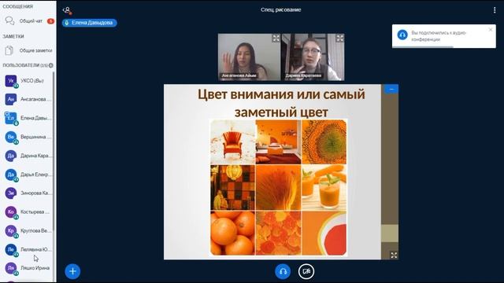
Task: Click the sunflower close-up image on slide
Action: [324, 141]
